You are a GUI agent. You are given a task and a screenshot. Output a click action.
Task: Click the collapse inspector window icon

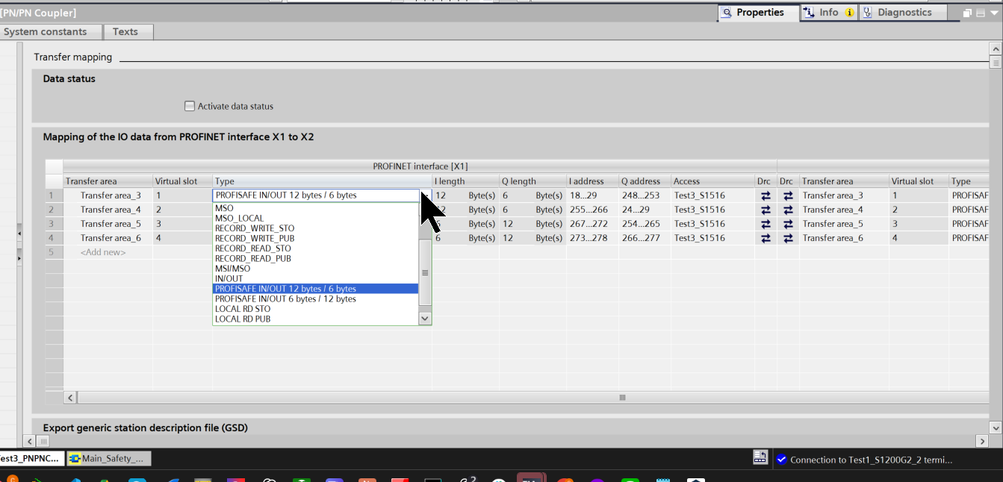click(981, 13)
